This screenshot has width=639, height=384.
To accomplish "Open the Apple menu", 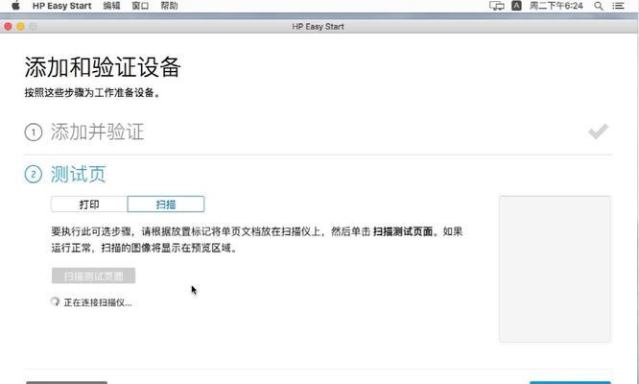I will point(15,6).
